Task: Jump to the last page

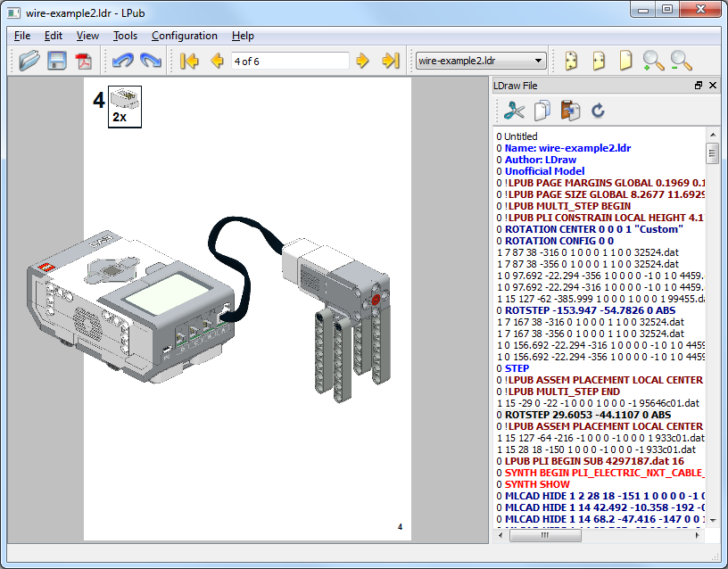Action: click(391, 61)
